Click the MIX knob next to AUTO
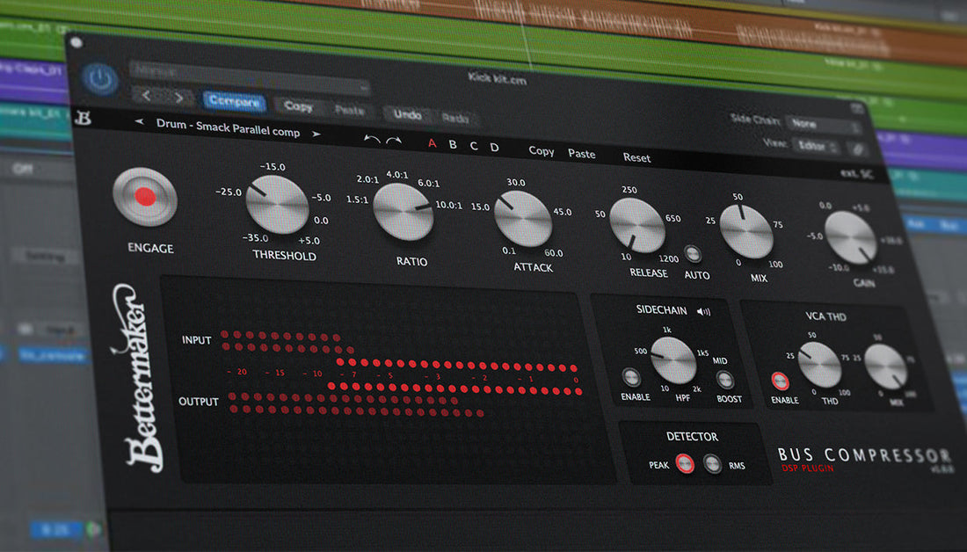This screenshot has width=967, height=552. pos(746,231)
